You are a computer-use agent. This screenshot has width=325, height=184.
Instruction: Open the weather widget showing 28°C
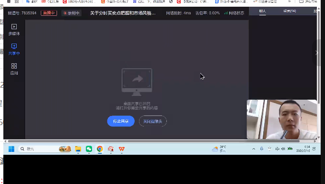(x=219, y=149)
